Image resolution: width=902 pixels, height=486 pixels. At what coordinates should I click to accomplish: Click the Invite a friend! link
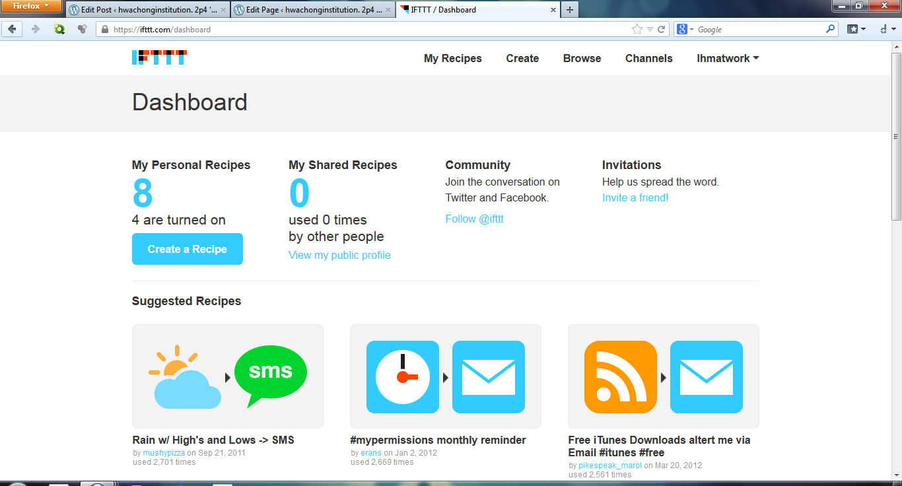(x=635, y=197)
